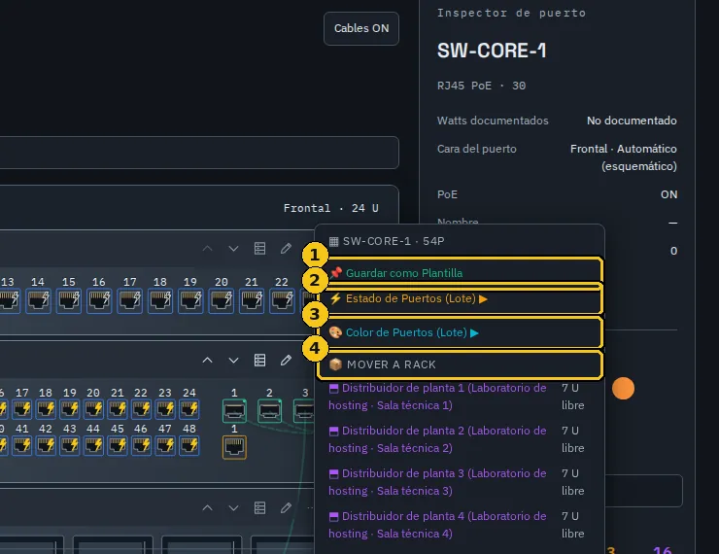Click the Frontal · 24 U rack label

pos(330,208)
